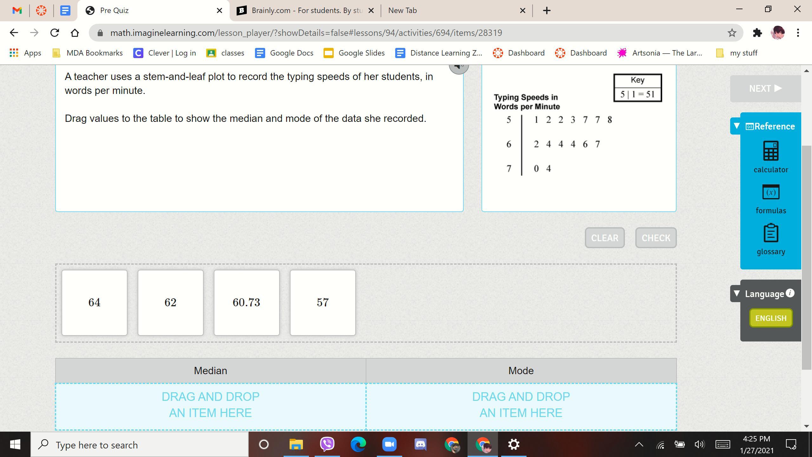Show hidden system tray icons

639,445
